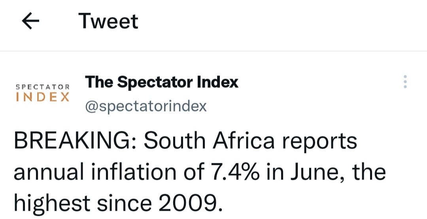The height and width of the screenshot is (219, 427).
Task: Tap the grey SPECTATOR logo lettering
Action: [x=42, y=87]
